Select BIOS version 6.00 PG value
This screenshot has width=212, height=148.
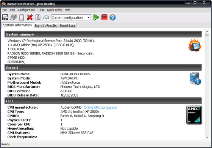pyautogui.click(x=66, y=91)
